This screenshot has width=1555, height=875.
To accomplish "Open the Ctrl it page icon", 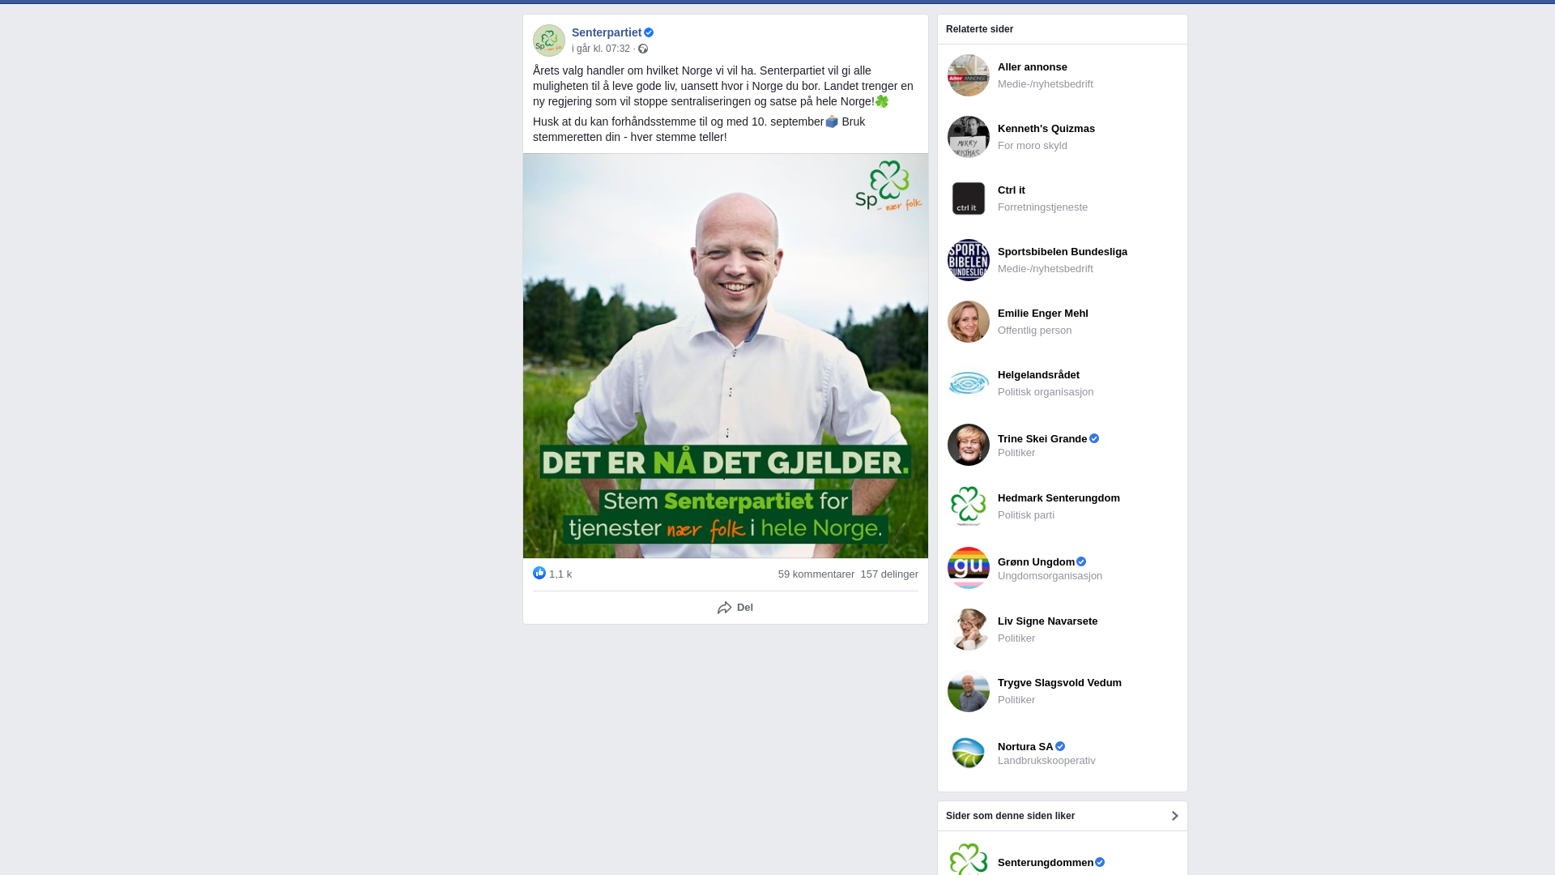I will (x=968, y=198).
